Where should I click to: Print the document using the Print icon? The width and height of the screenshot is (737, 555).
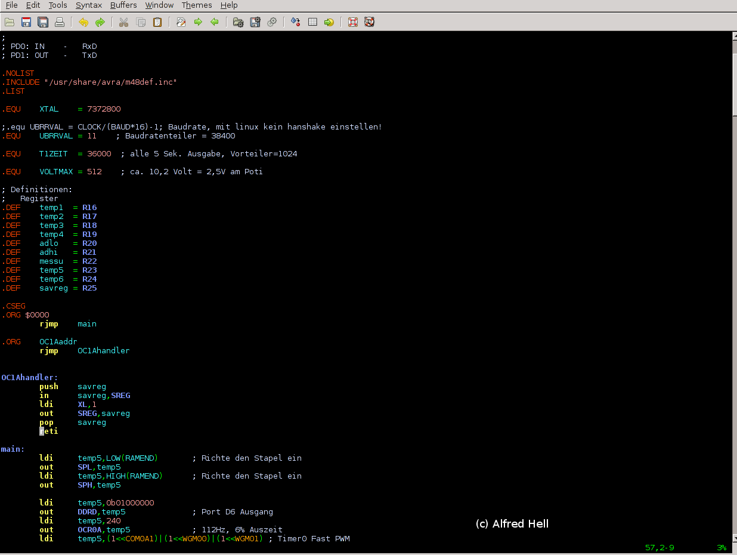click(x=59, y=22)
